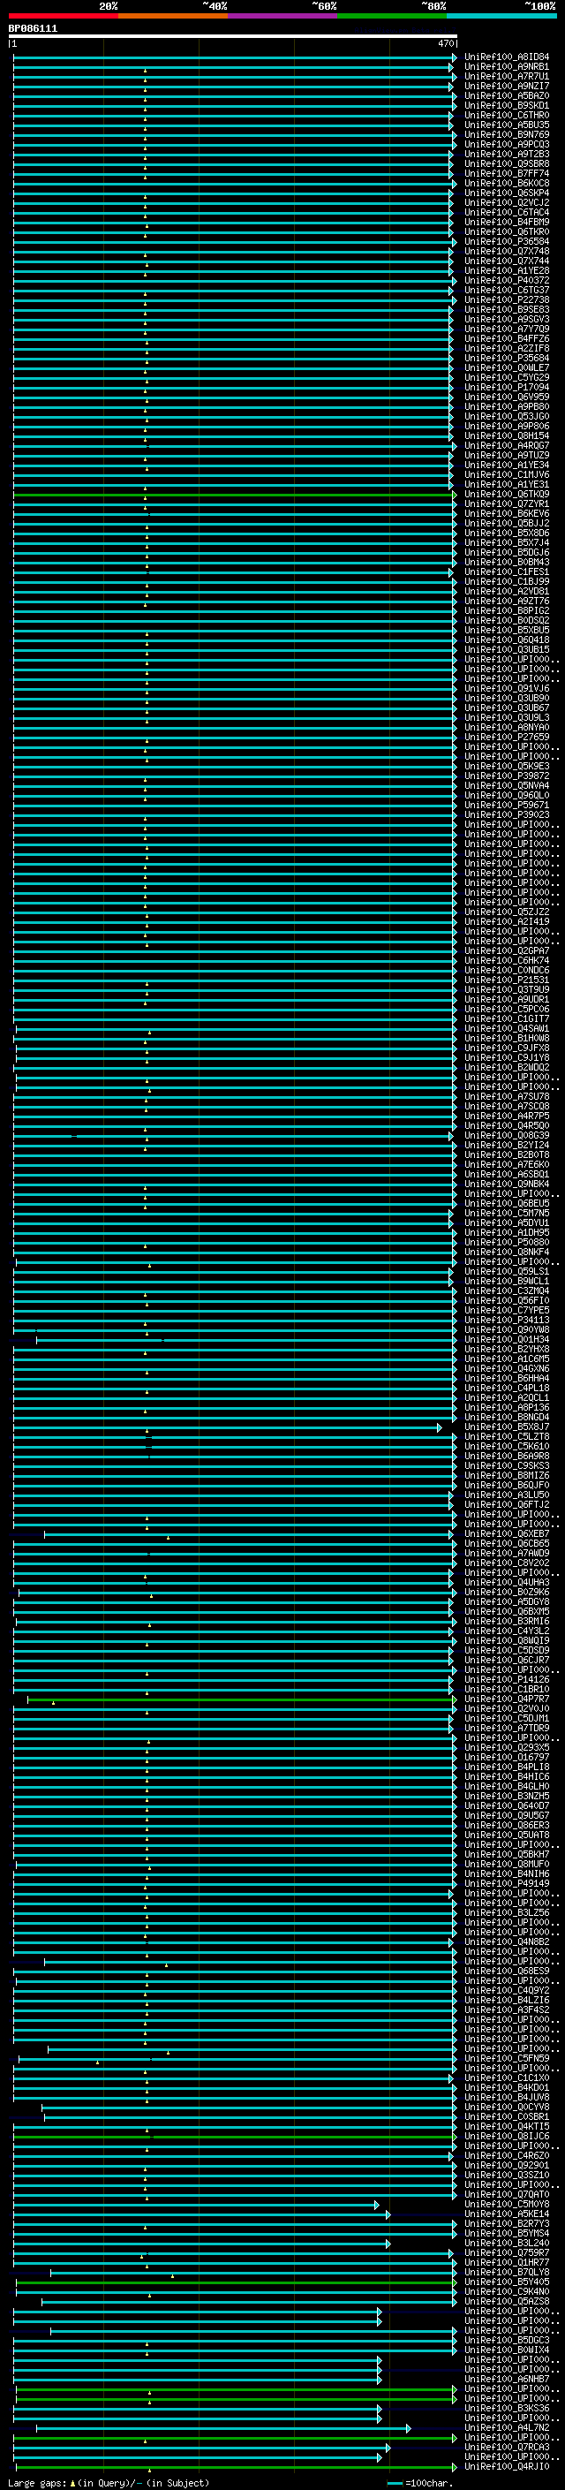Click label UniRef100_P34113

(507, 1320)
